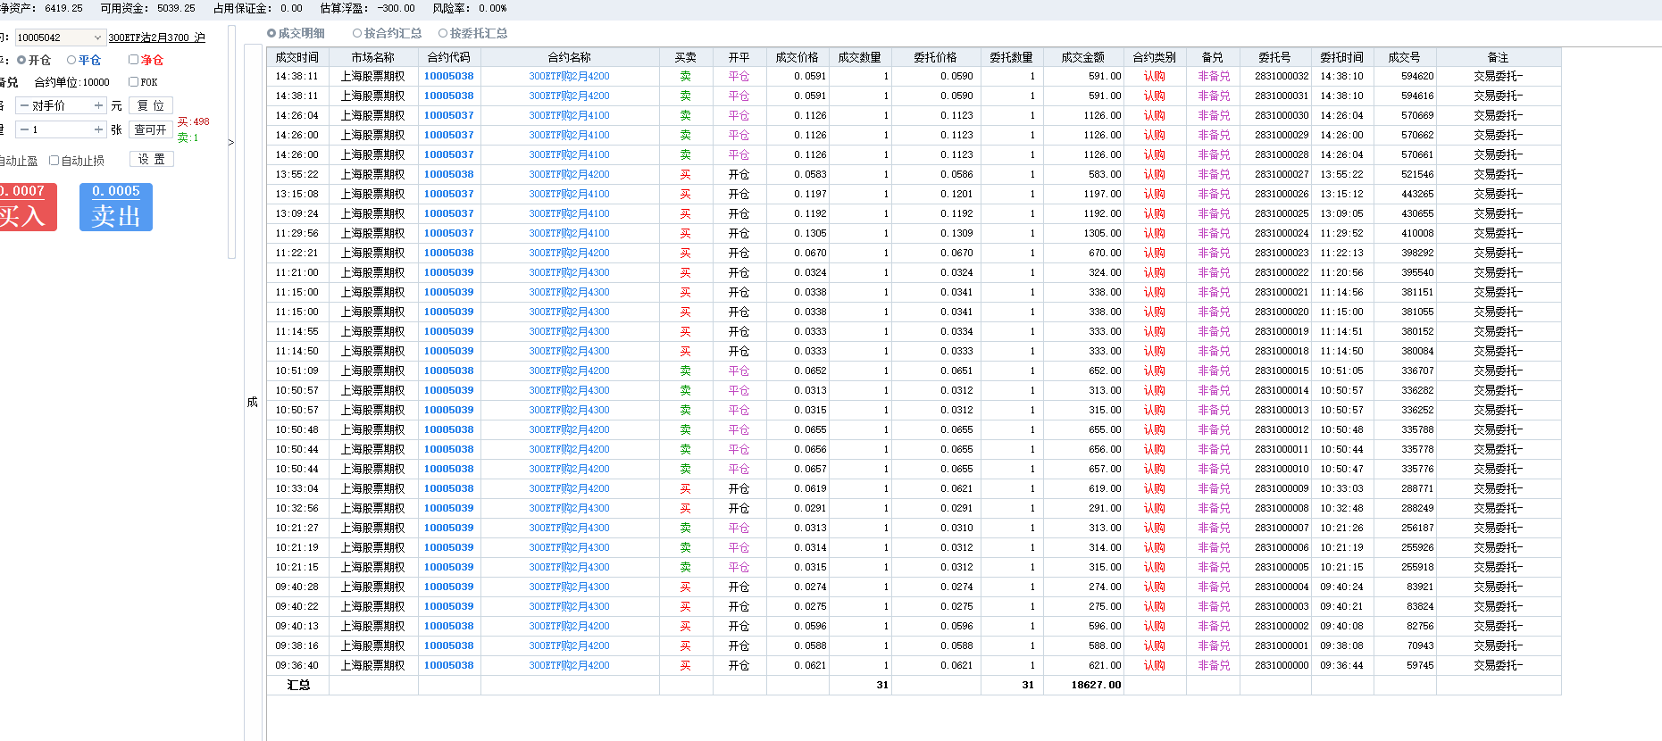Open the contract code 10005042 dropdown
Image resolution: width=1662 pixels, height=741 pixels.
coord(97,37)
